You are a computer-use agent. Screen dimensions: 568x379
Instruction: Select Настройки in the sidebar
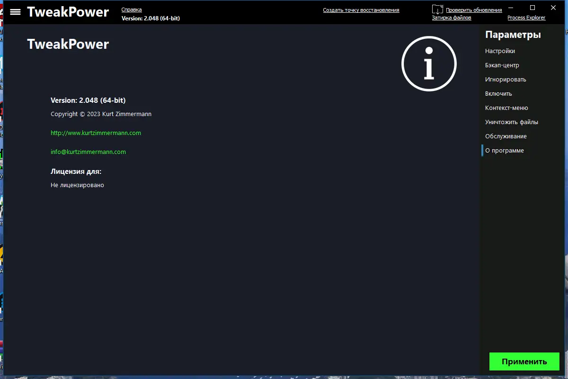[500, 51]
